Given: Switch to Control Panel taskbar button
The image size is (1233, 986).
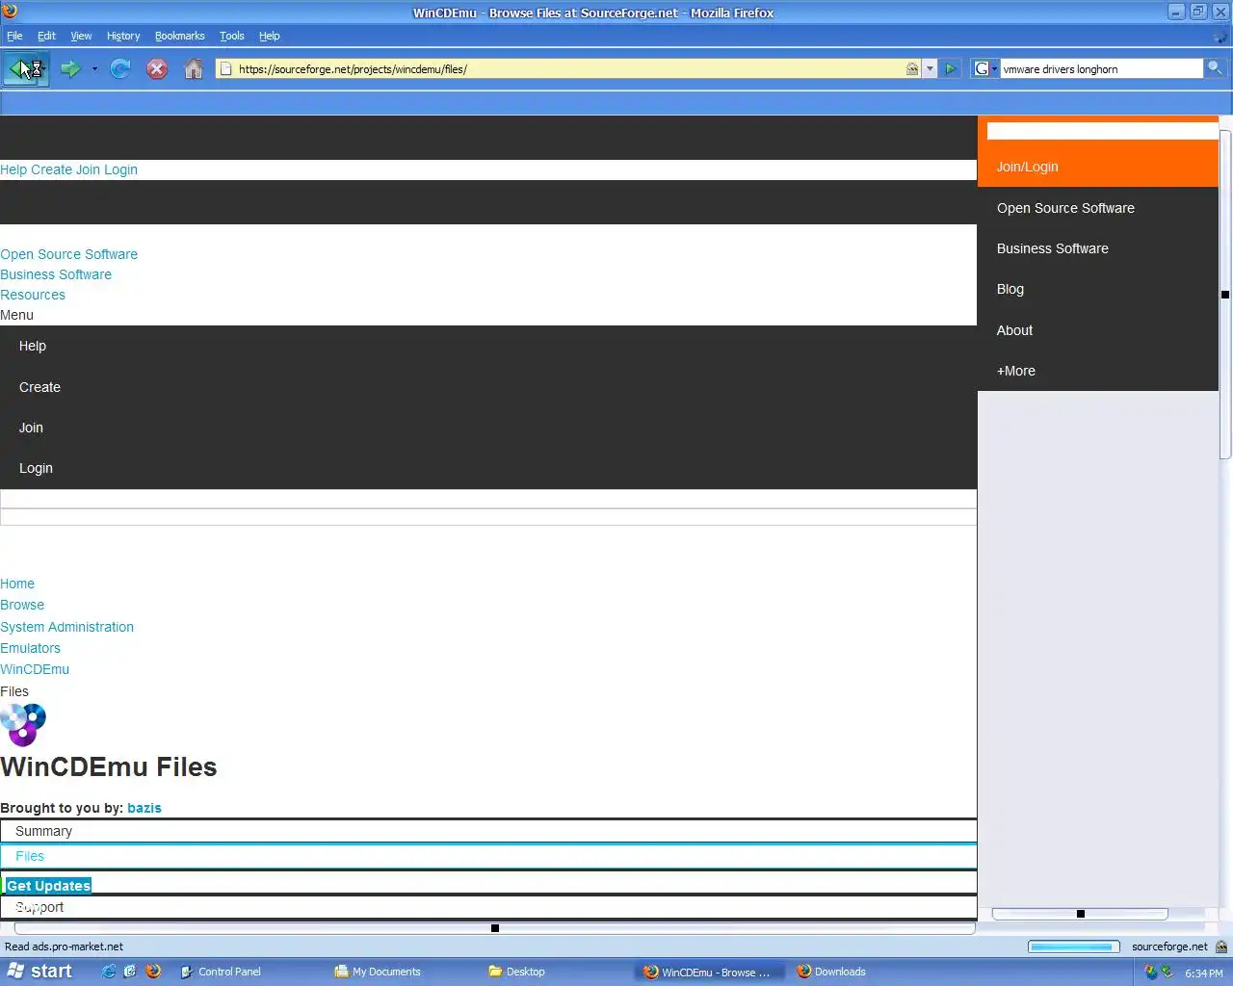Looking at the screenshot, I should pyautogui.click(x=249, y=972).
